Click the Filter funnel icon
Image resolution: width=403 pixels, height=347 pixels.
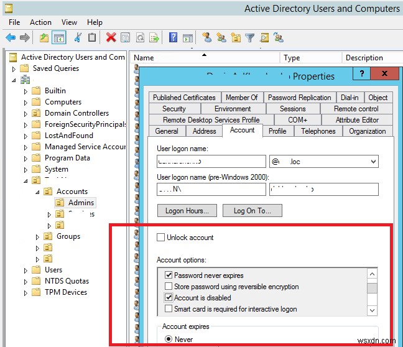click(x=249, y=38)
